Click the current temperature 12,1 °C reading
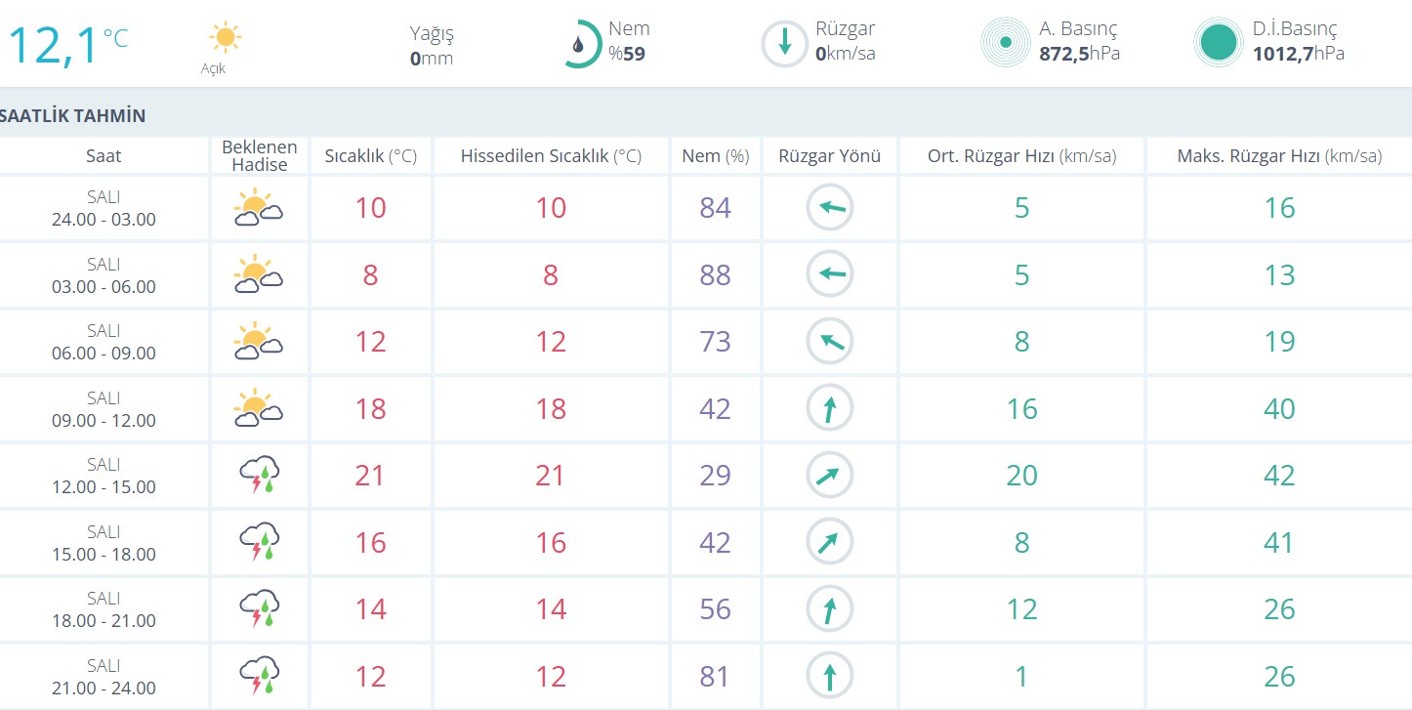This screenshot has height=710, width=1412. coord(68,45)
